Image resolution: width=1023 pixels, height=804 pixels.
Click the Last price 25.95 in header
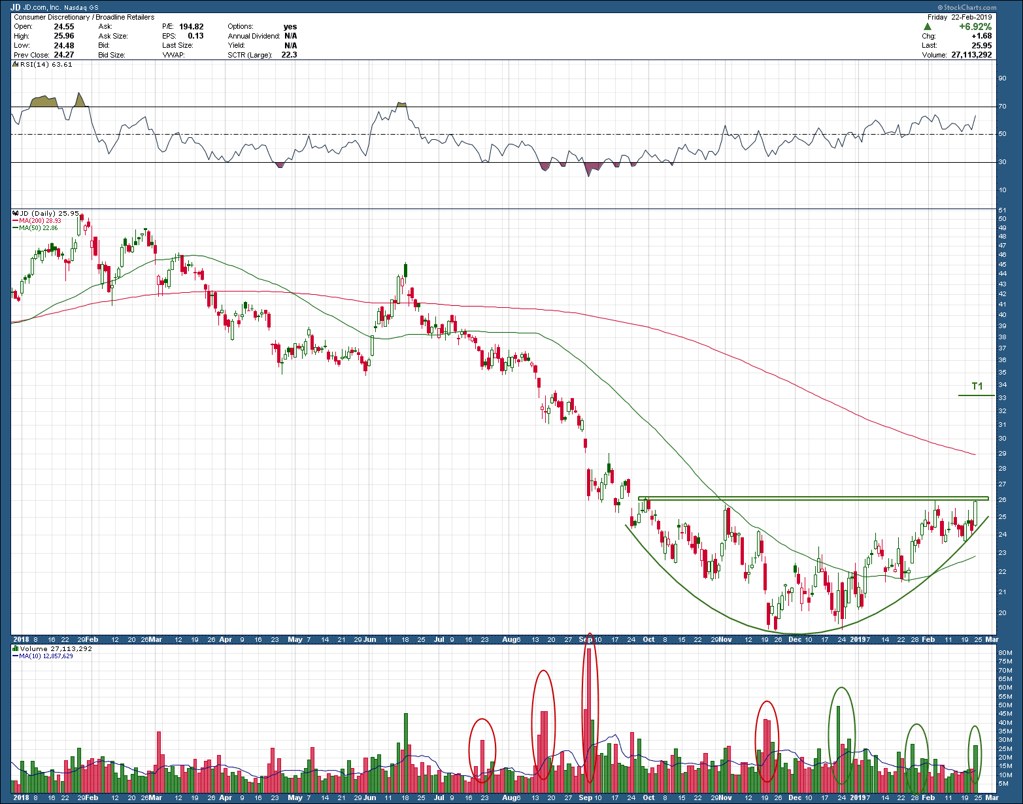[982, 46]
